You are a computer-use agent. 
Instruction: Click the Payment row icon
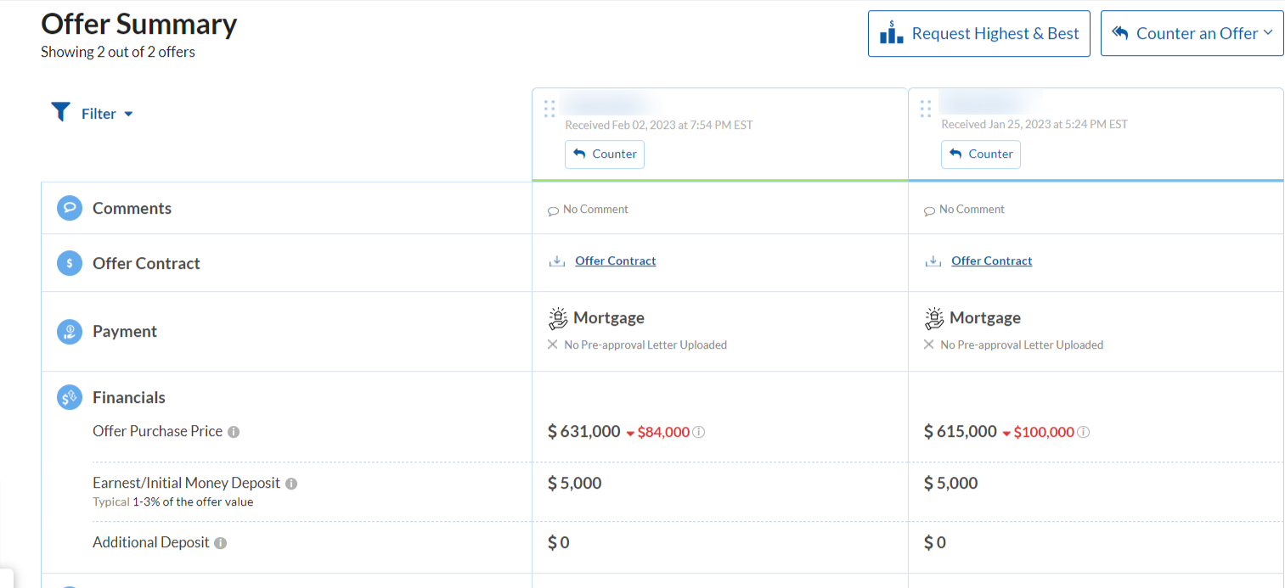pos(70,332)
